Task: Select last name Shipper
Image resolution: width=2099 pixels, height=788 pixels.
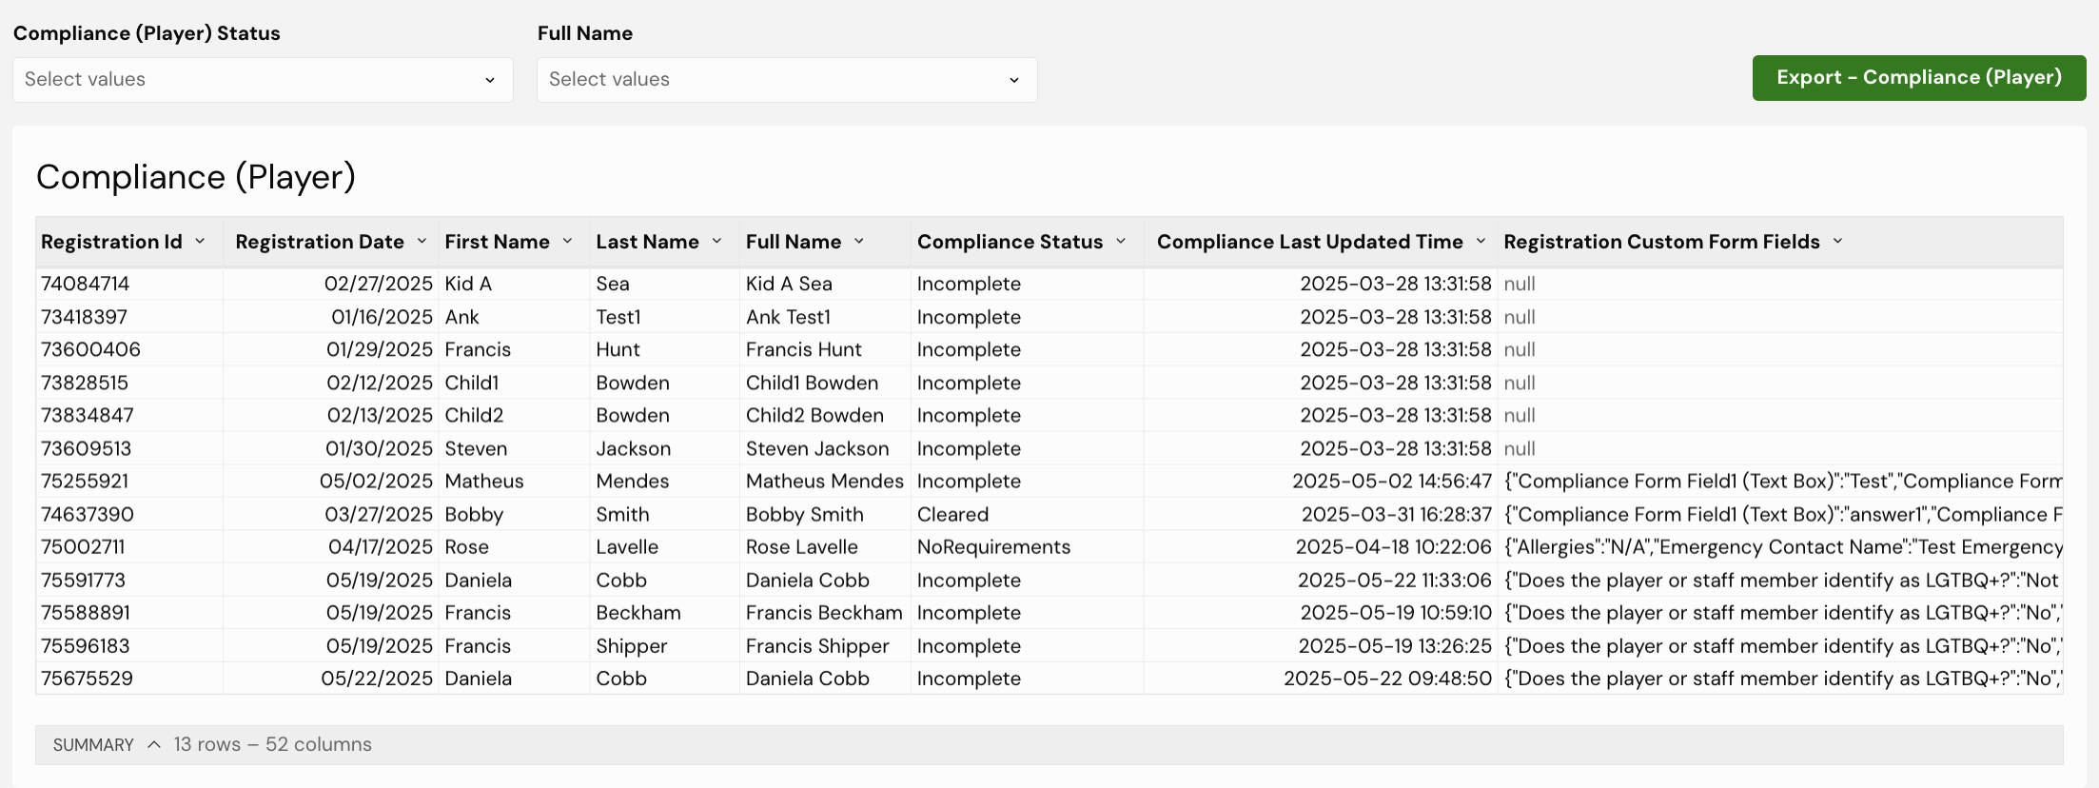Action: [632, 646]
